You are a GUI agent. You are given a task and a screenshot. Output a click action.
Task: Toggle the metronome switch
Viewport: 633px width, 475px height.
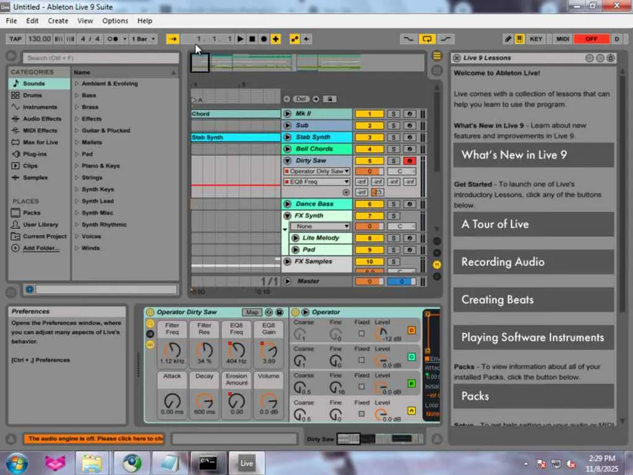113,39
